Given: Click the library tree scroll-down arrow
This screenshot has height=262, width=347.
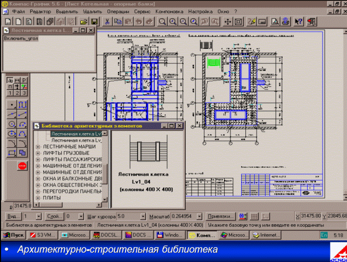Looking at the screenshot, I should 104,200.
